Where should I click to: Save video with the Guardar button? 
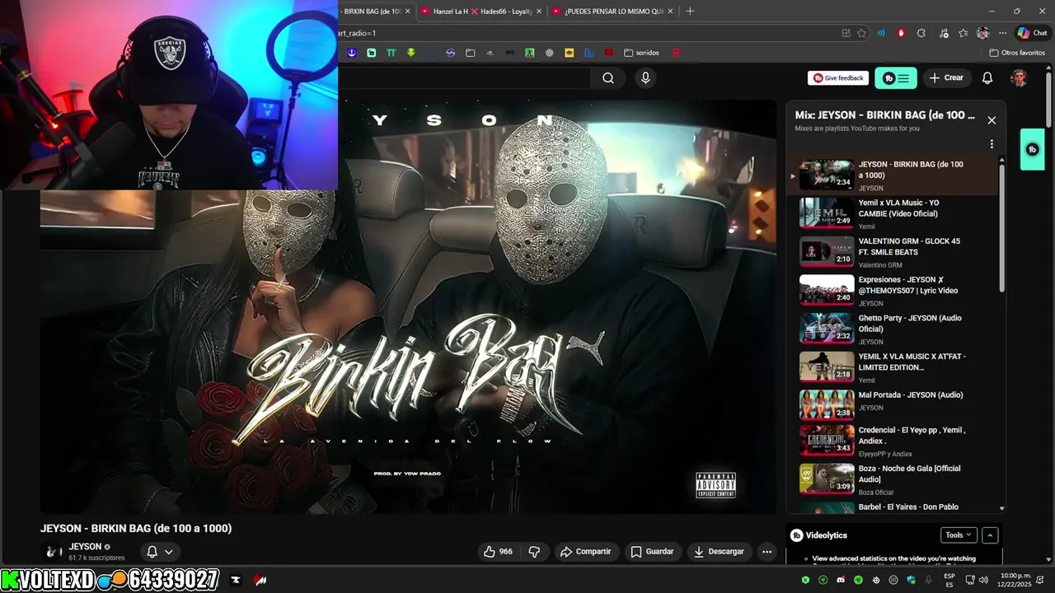(x=652, y=552)
